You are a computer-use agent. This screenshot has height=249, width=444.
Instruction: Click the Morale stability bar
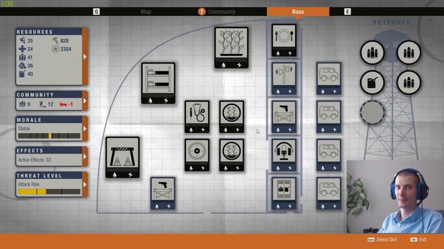click(x=49, y=136)
